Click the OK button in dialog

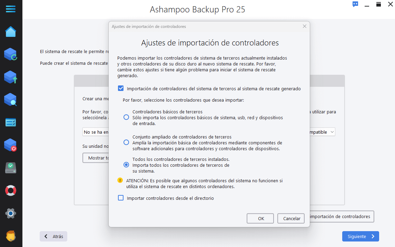[260, 218]
